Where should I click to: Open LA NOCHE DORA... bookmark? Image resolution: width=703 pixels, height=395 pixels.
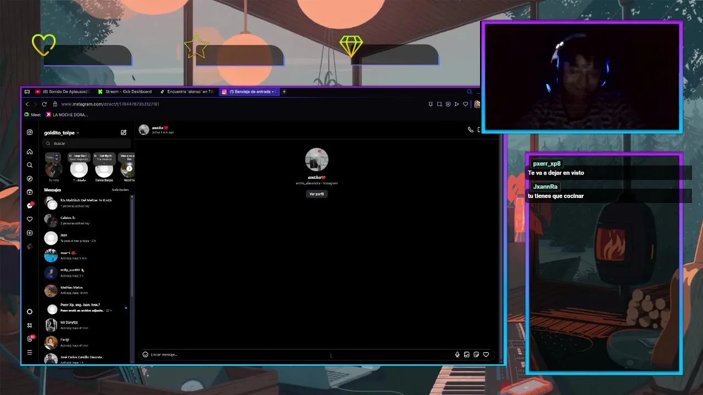coord(67,115)
